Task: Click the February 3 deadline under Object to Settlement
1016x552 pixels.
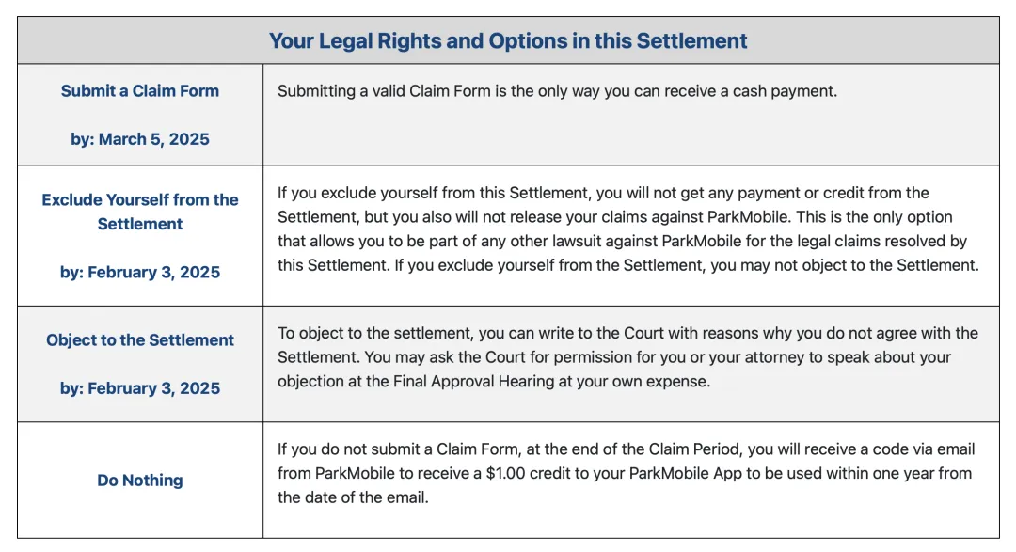Action: [x=140, y=388]
